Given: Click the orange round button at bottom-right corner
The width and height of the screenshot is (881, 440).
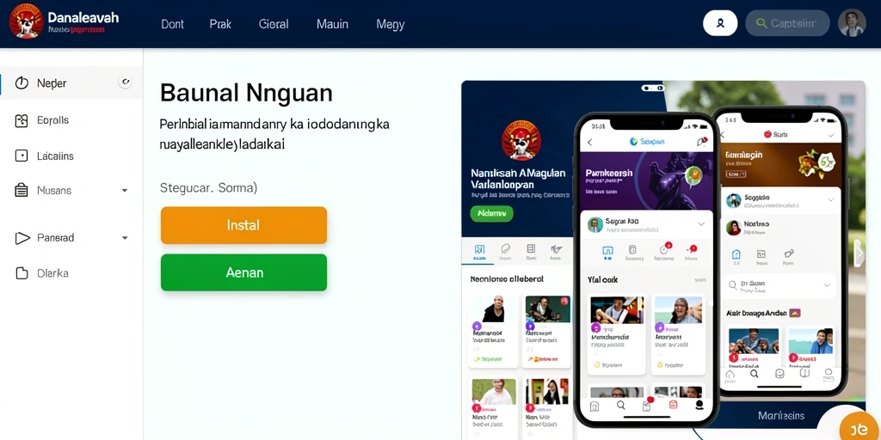Looking at the screenshot, I should [x=858, y=428].
